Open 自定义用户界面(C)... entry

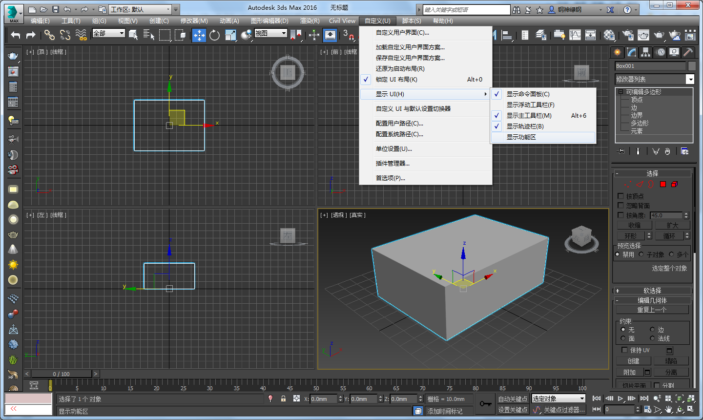coord(425,32)
